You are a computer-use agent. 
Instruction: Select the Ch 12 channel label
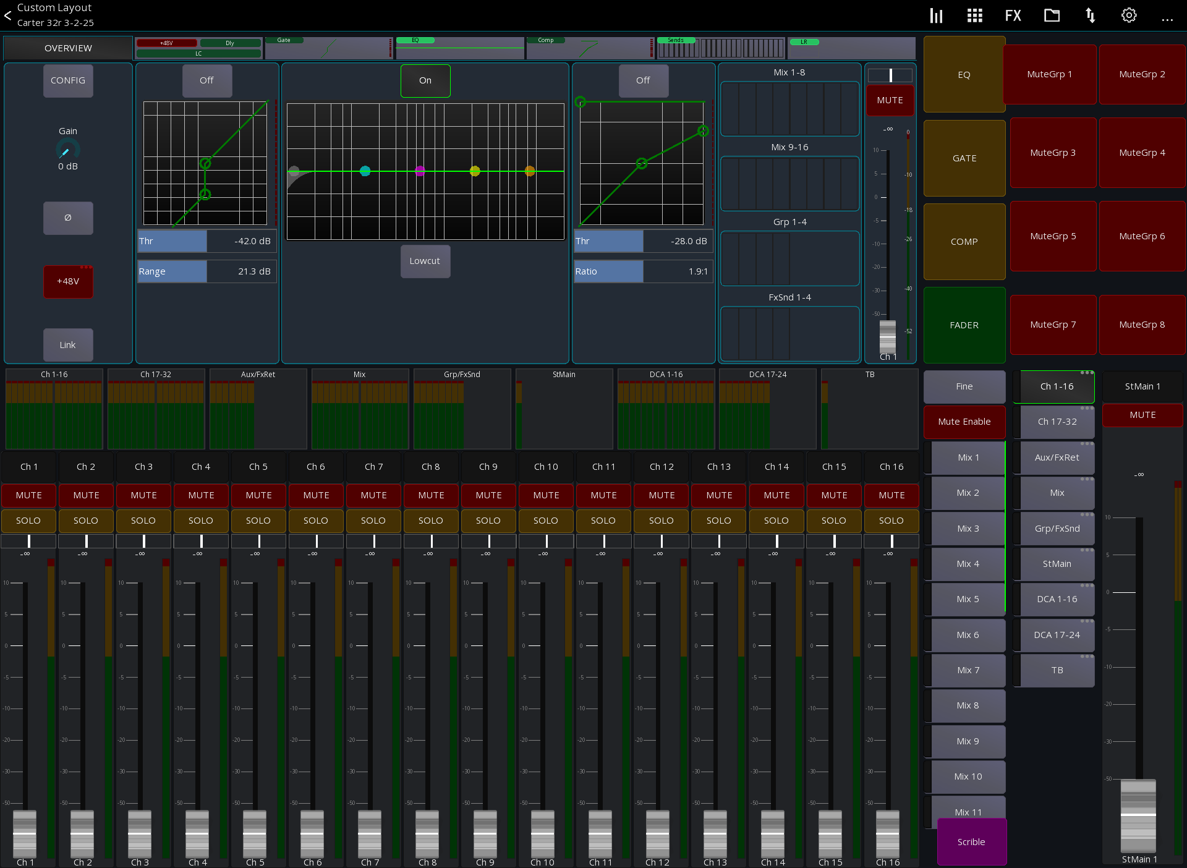pos(662,467)
